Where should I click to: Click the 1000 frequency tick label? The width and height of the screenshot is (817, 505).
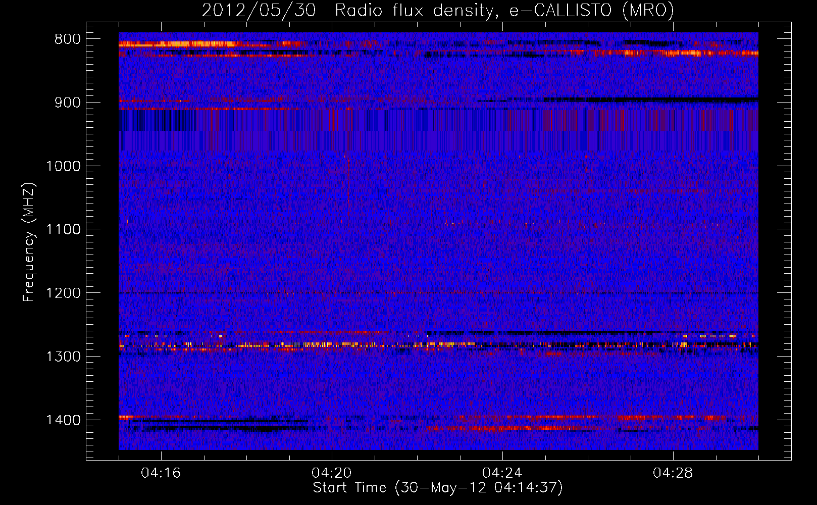pyautogui.click(x=63, y=166)
